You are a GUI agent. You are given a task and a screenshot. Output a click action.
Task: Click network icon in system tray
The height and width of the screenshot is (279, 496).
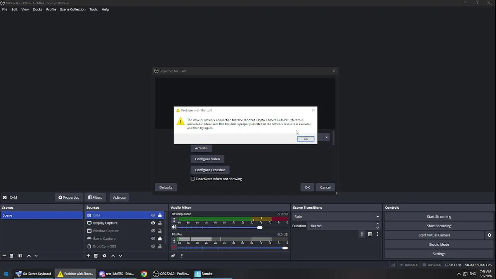465,274
